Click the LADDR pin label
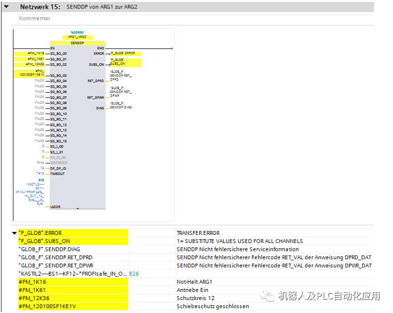The width and height of the screenshot is (393, 313). coord(55,207)
